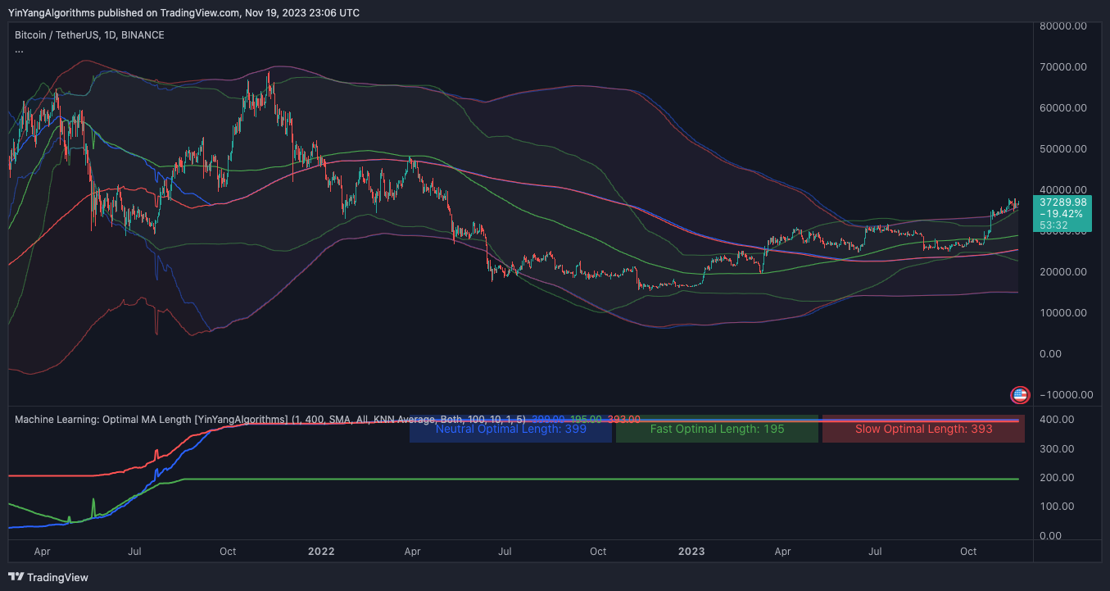Click the 10000.00 price axis label
Screen dimensions: 1110x591
click(1062, 313)
